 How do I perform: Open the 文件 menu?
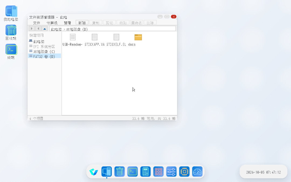pyautogui.click(x=37, y=23)
